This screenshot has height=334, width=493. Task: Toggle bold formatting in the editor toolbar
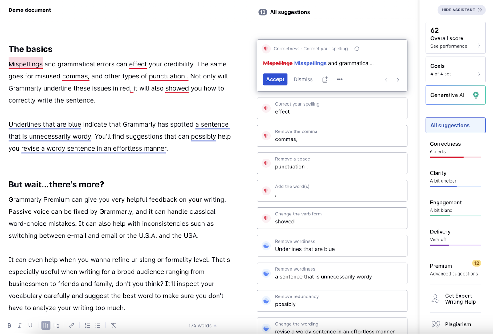(x=10, y=325)
